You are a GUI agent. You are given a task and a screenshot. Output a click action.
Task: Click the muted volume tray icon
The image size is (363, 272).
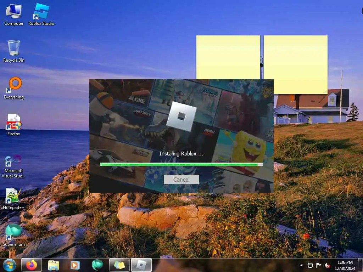point(327,265)
